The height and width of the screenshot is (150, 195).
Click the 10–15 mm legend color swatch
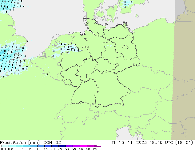41,146
